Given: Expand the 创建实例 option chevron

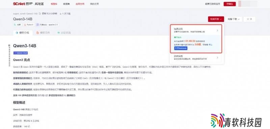Looking at the screenshot, I should pos(217,58).
